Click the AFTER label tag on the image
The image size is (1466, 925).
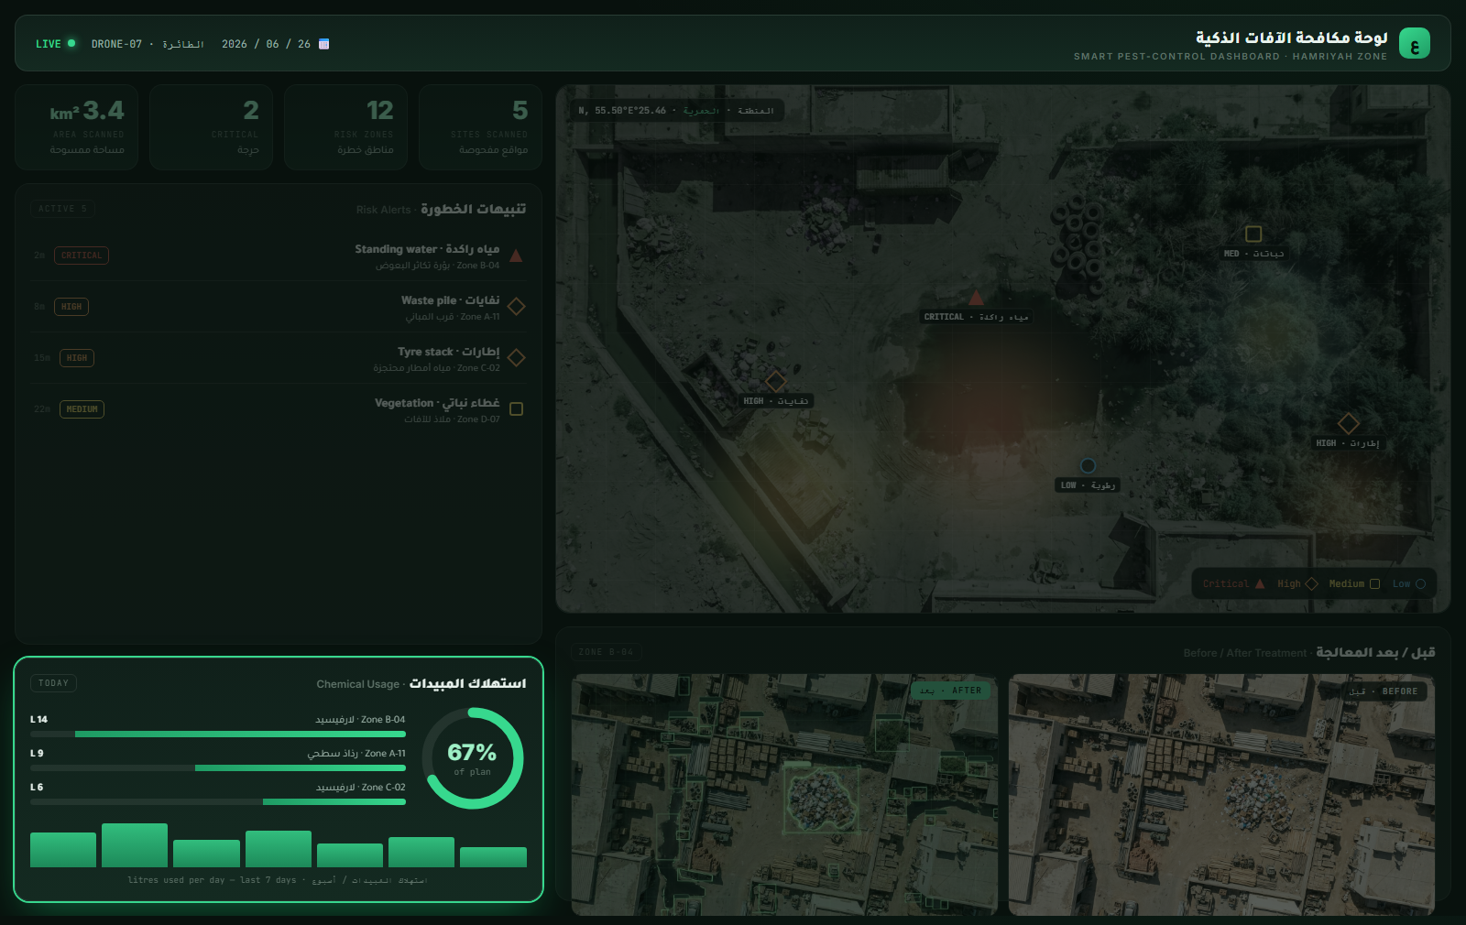click(950, 691)
